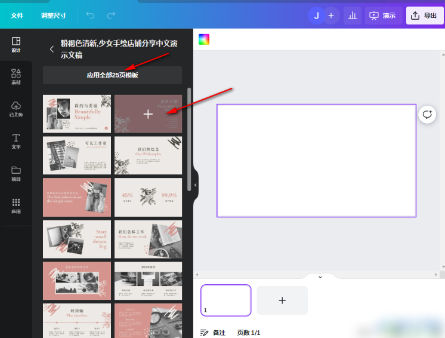Click canvas horizontal scrollbar left arrow
The width and height of the screenshot is (445, 338).
point(197,275)
